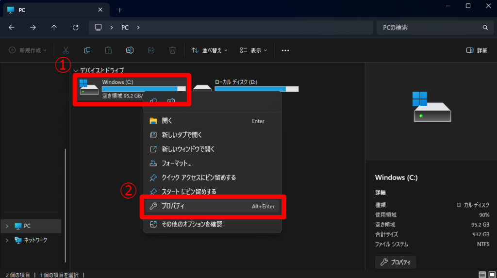Click the ネットワーク icon in navigation pane

click(18, 240)
